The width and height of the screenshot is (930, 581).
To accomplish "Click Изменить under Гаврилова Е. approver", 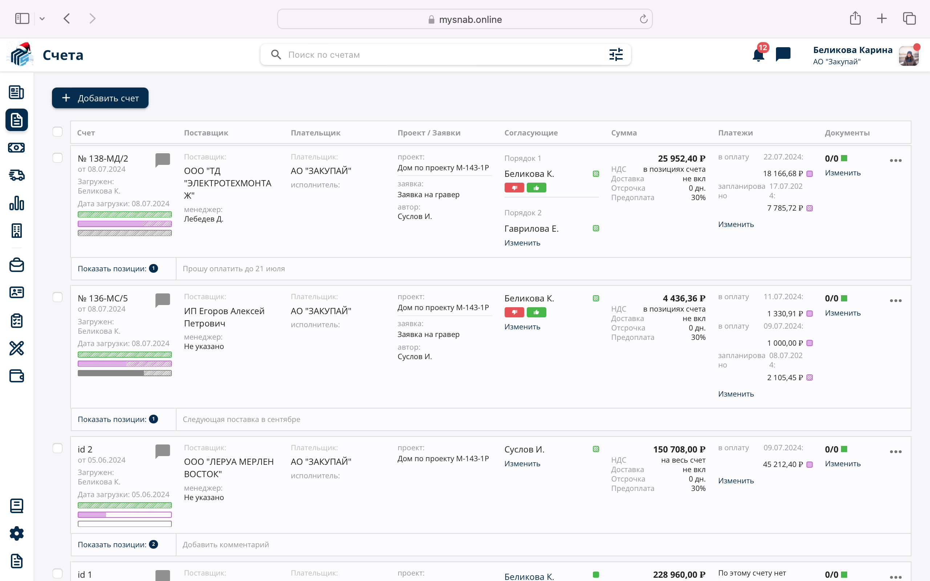I will pyautogui.click(x=522, y=243).
